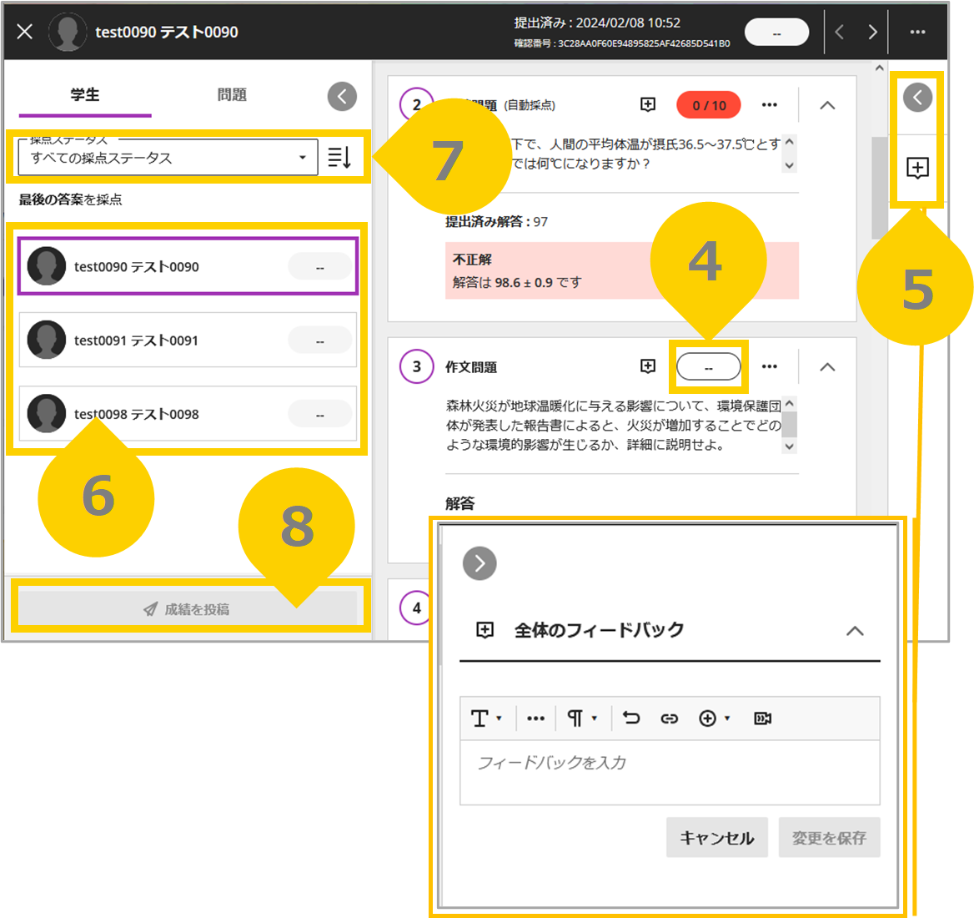This screenshot has height=918, width=974.
Task: Open the 採点ステータス dropdown
Action: coord(168,158)
